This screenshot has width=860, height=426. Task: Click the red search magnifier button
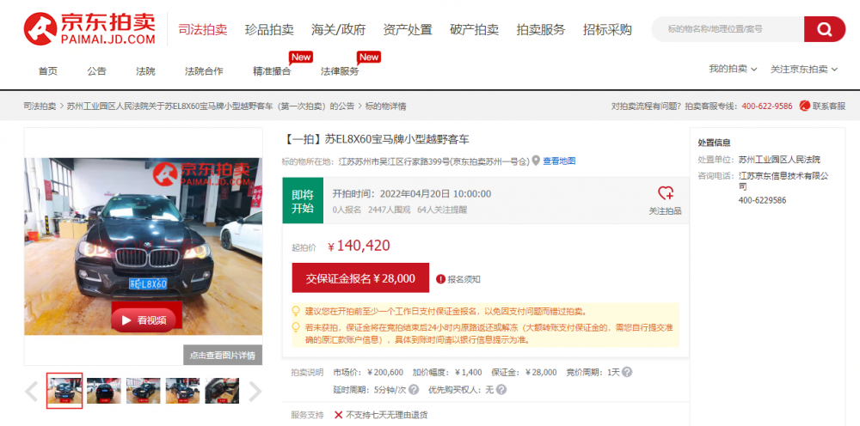[825, 29]
